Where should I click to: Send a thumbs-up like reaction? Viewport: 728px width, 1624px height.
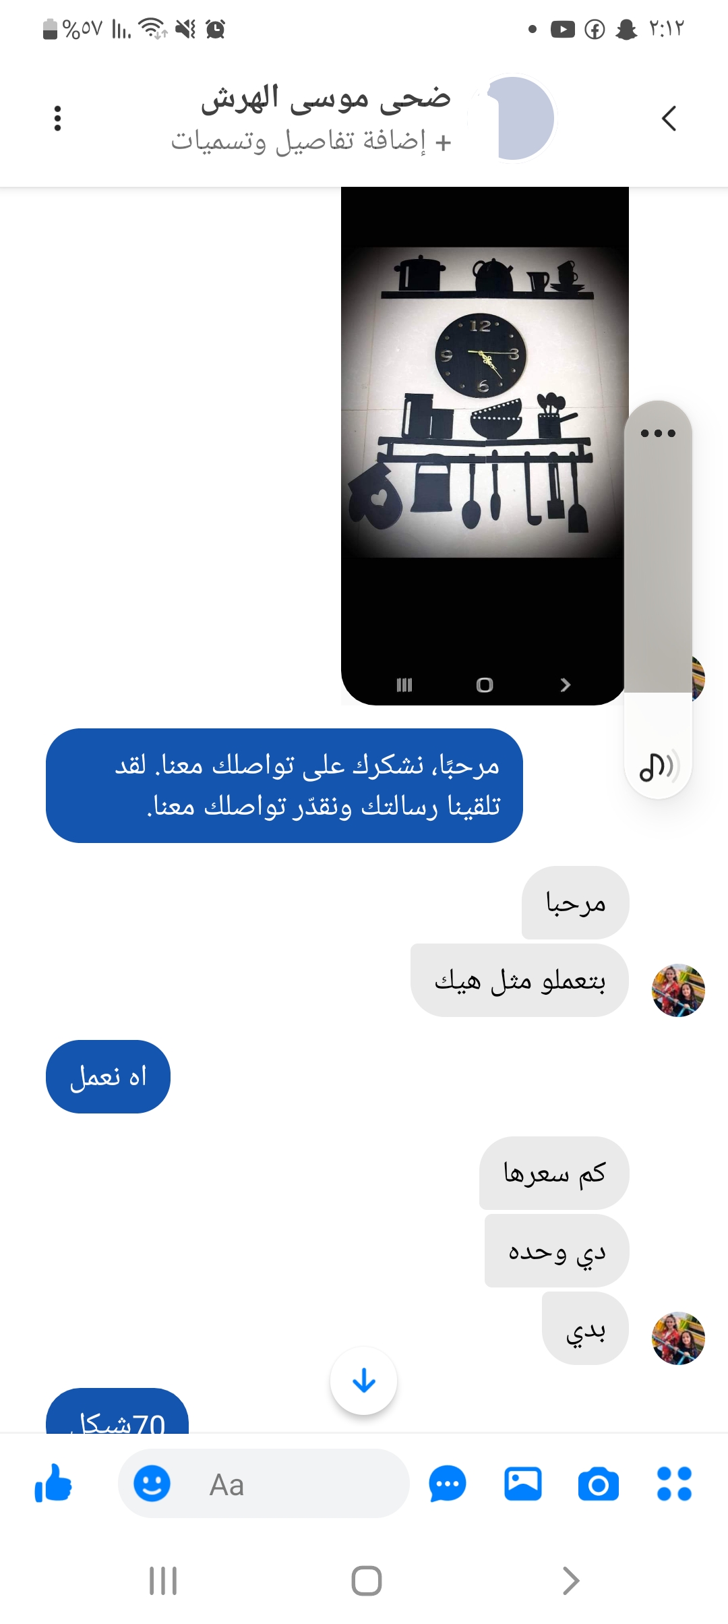[x=53, y=1484]
